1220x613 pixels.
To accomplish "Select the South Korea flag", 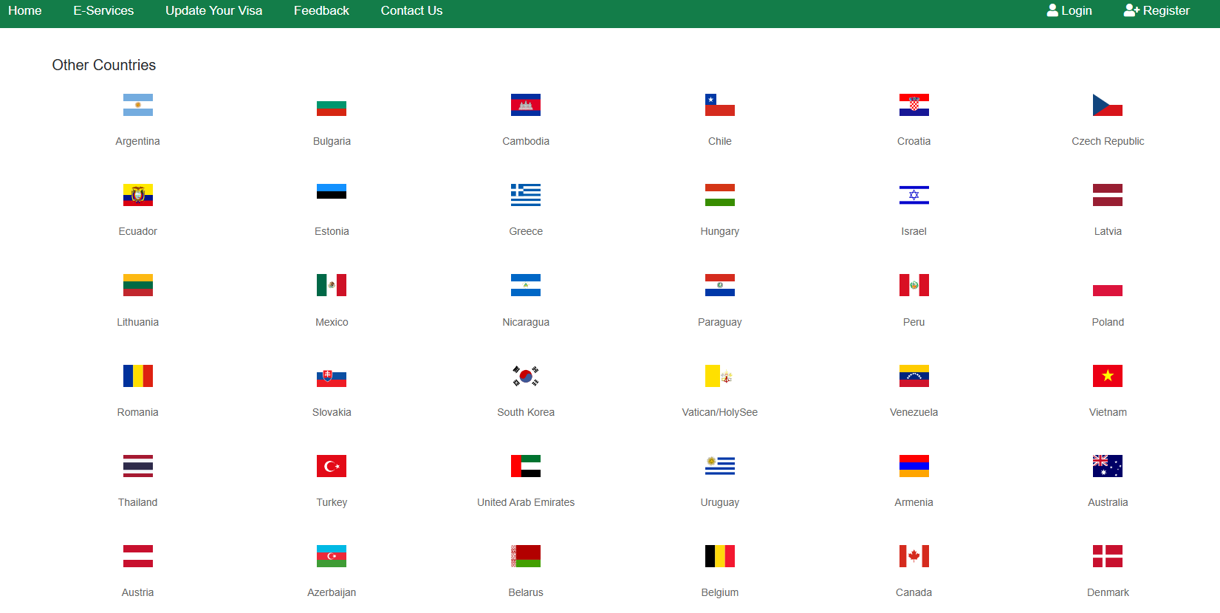I will 526,376.
